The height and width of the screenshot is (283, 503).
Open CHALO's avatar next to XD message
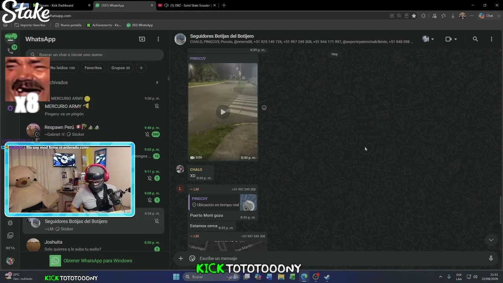[x=180, y=169]
